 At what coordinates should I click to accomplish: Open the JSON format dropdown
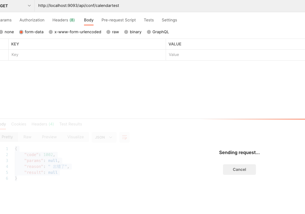(x=104, y=137)
